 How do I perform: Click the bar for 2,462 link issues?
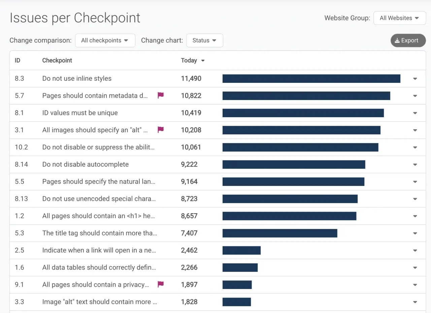[x=241, y=250]
